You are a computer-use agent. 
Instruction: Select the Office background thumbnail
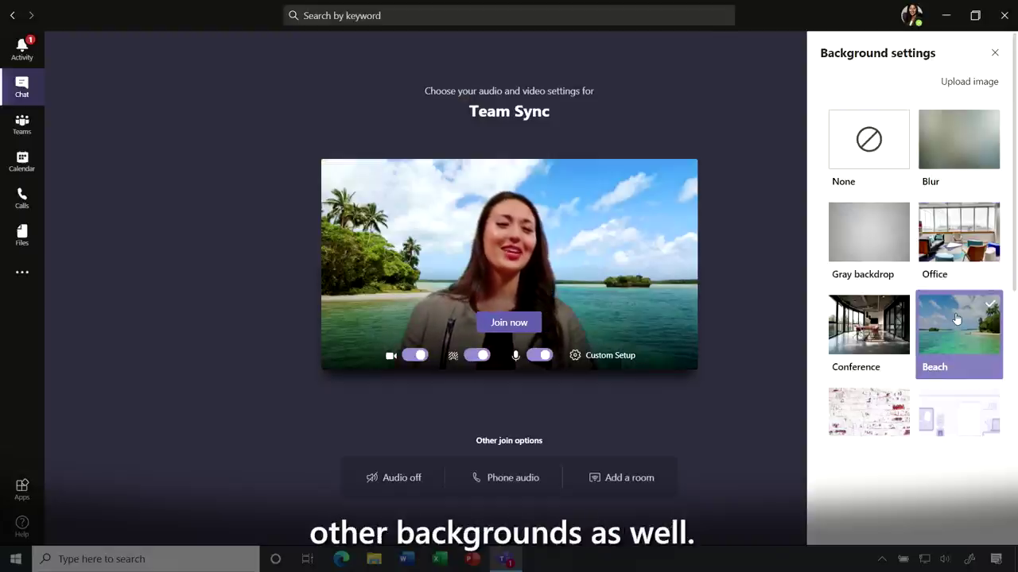(958, 232)
